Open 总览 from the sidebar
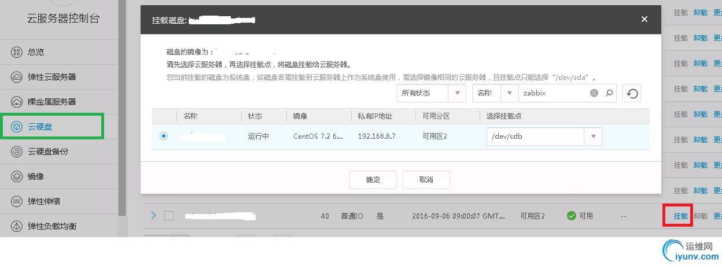722x266 pixels. (36, 52)
